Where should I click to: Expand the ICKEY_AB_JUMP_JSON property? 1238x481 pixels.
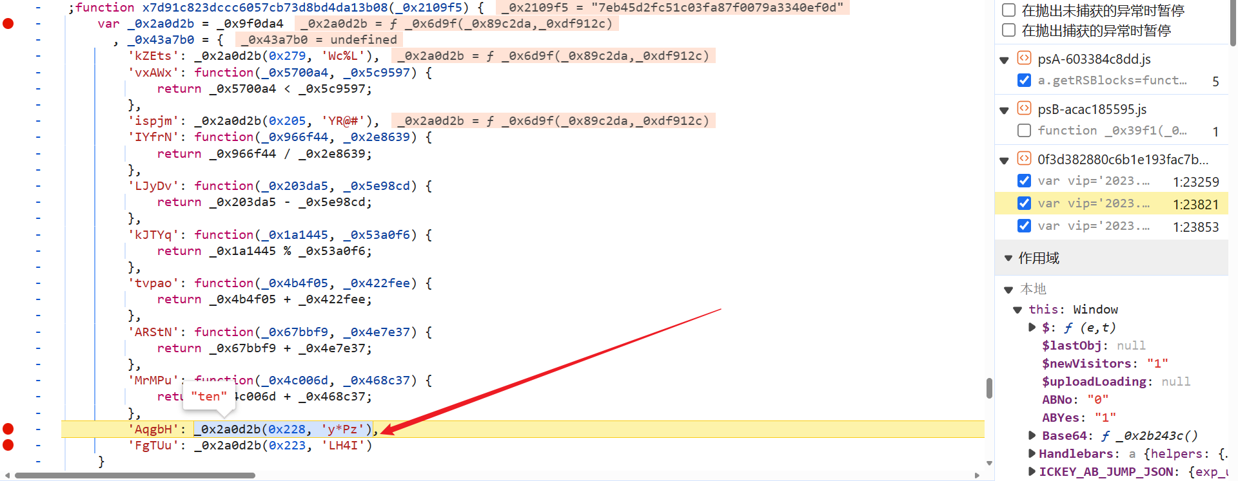pos(1032,471)
